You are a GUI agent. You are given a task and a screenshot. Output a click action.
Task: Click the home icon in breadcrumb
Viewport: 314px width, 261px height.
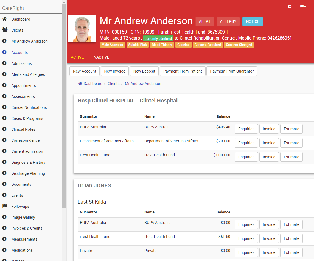click(80, 84)
